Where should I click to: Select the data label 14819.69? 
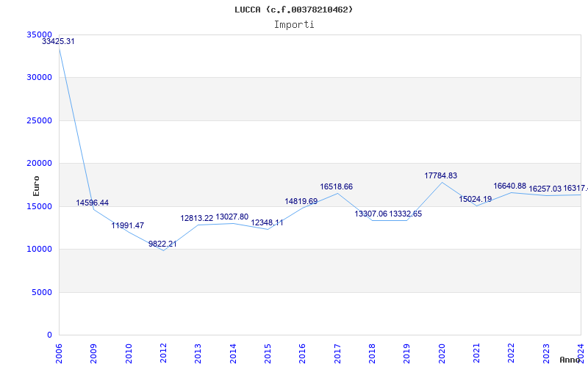click(301, 201)
